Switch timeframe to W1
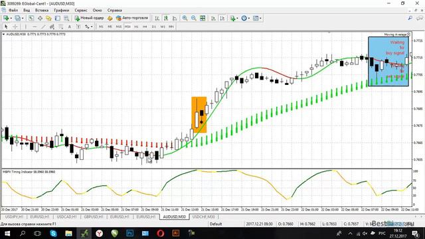This screenshot has width=425, height=239. [163, 27]
